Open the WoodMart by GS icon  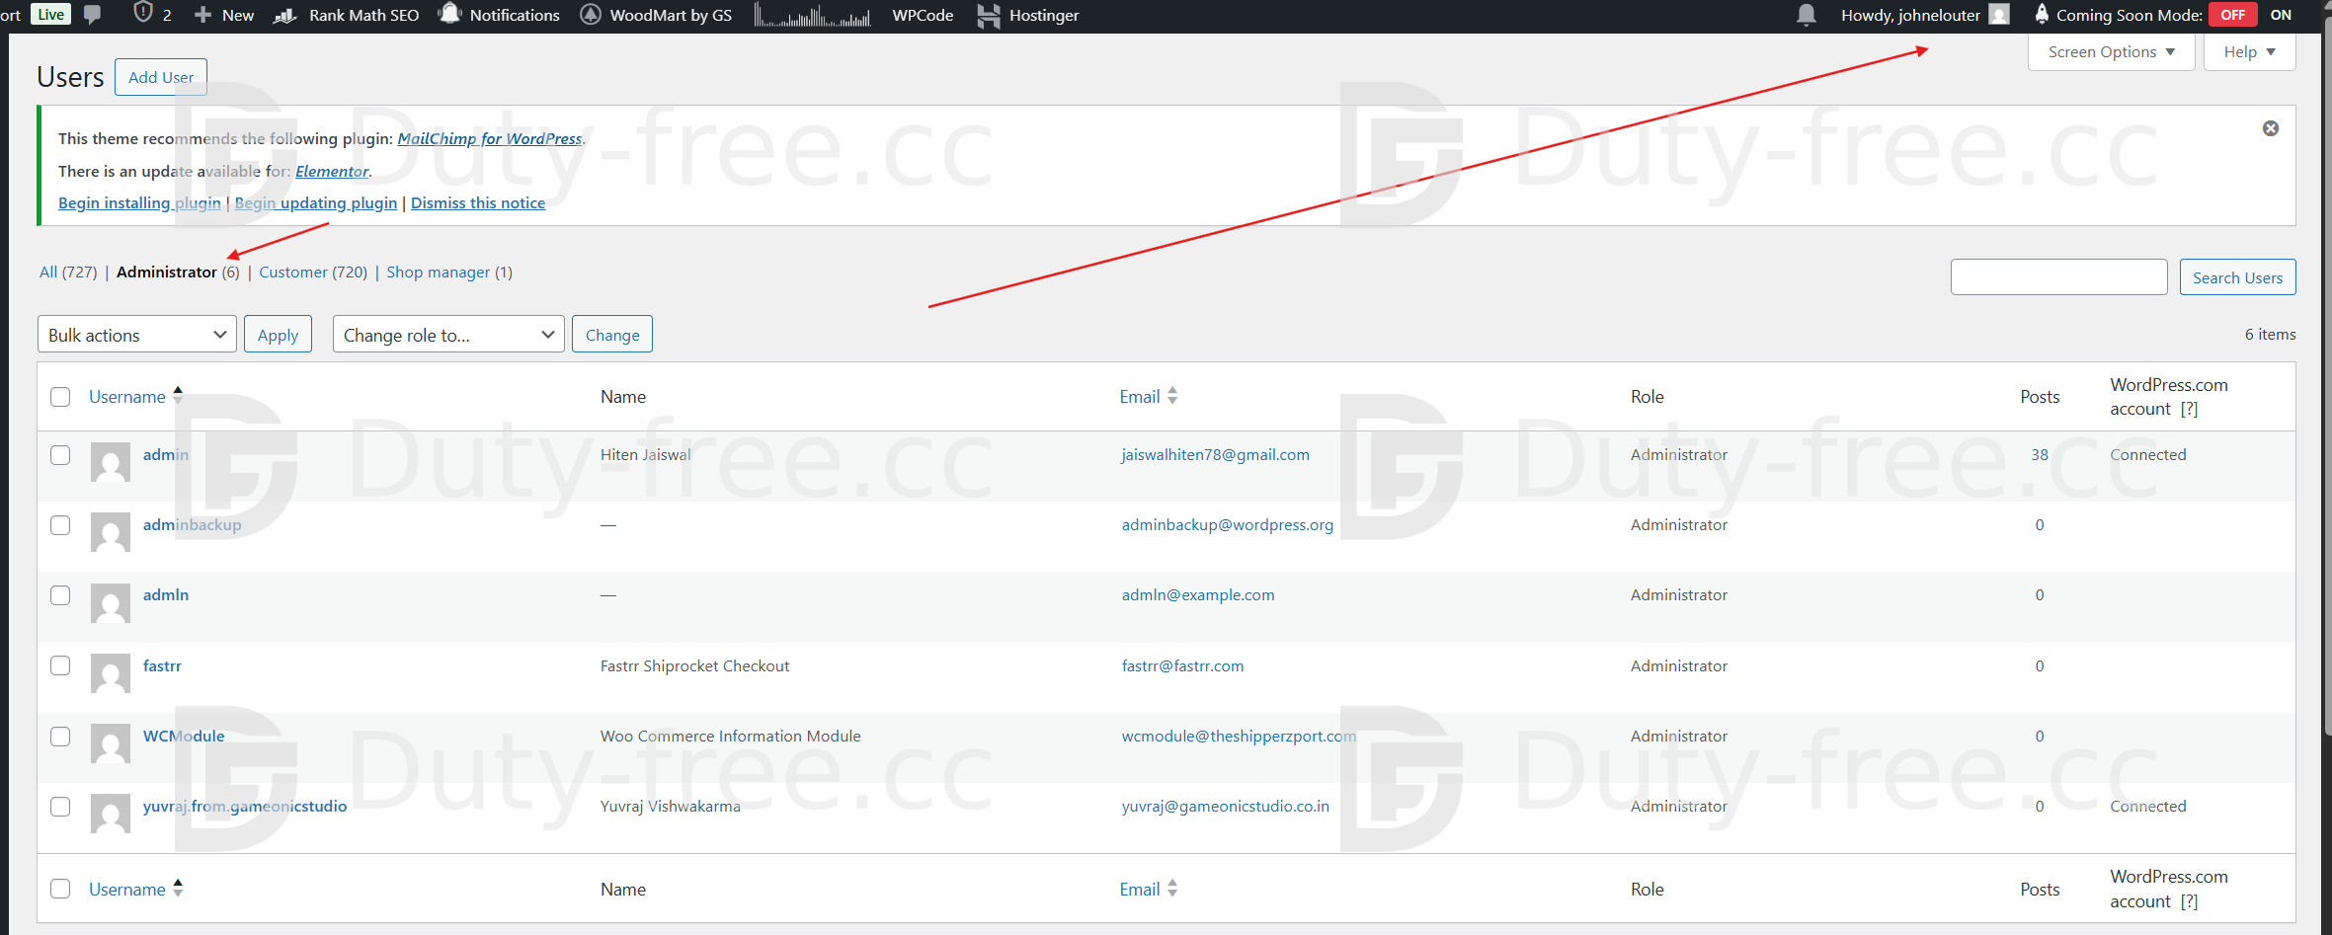pyautogui.click(x=591, y=15)
